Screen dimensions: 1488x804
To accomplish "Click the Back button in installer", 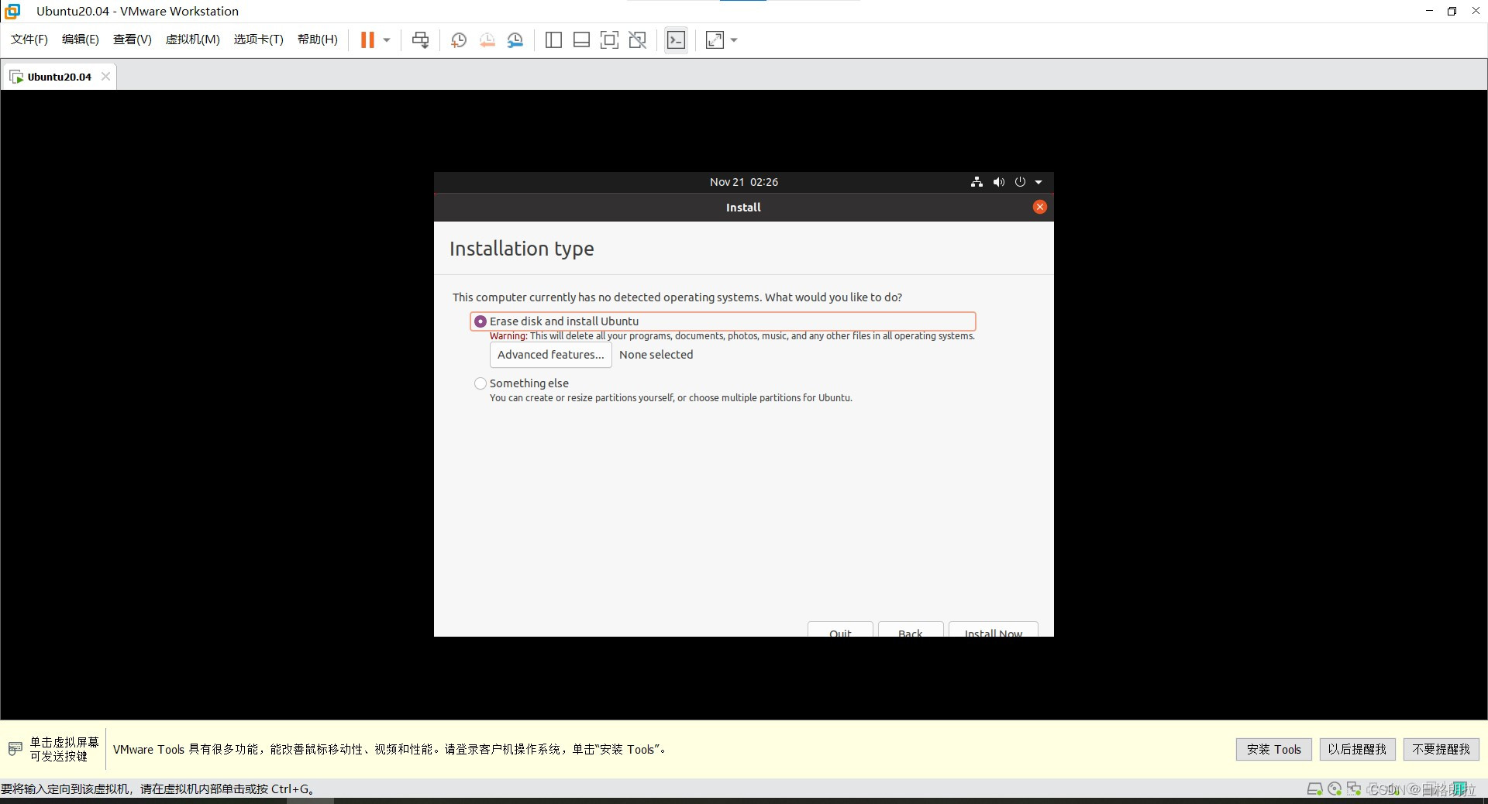I will click(911, 630).
